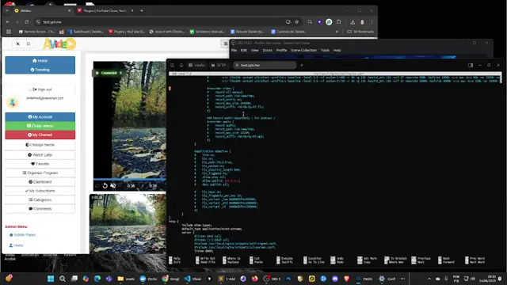Click the AVideo logo

coord(59,44)
